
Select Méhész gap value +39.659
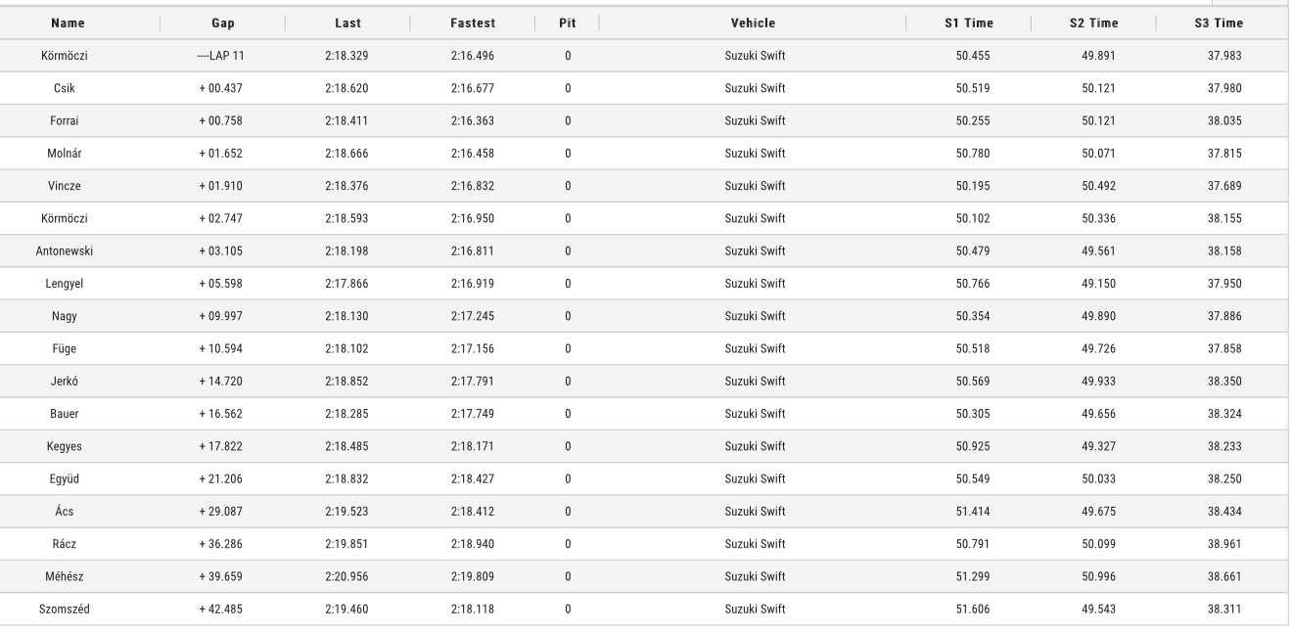coord(220,577)
